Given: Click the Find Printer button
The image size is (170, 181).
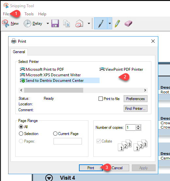Looking at the screenshot, I should 135,108.
